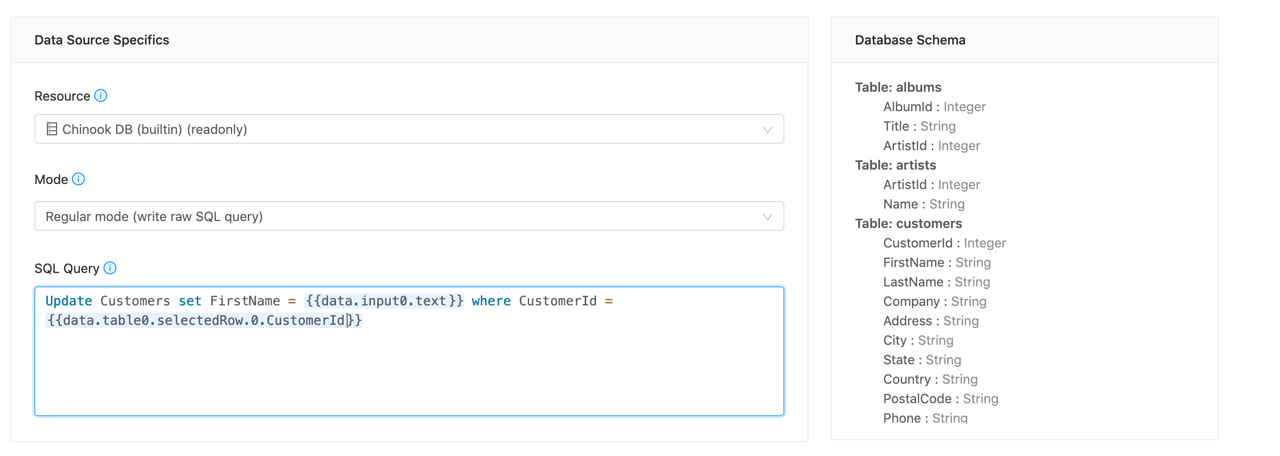
Task: Select LastName : String schema field
Action: click(936, 282)
